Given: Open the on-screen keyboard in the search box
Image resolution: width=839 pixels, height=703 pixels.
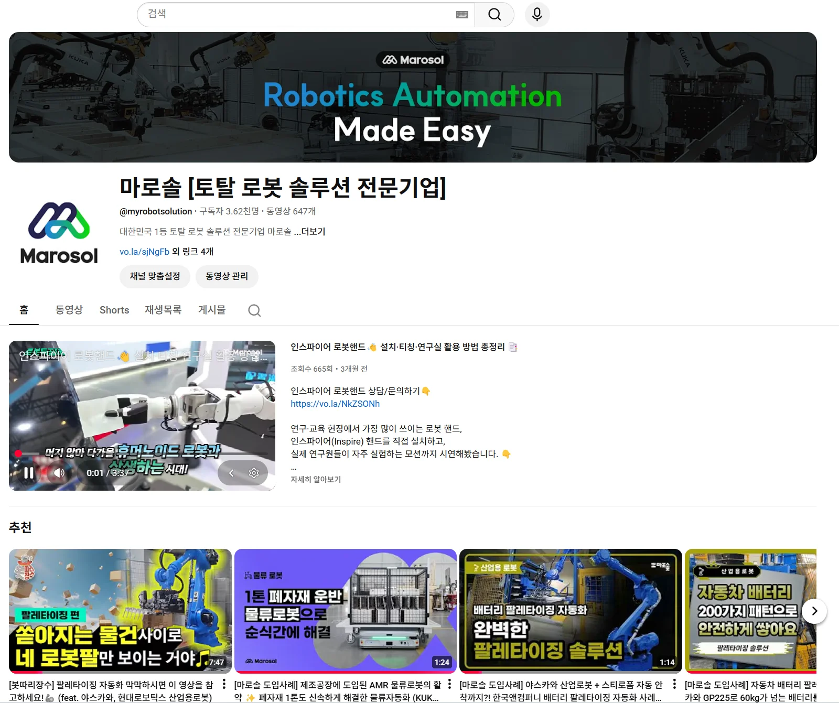Looking at the screenshot, I should pyautogui.click(x=462, y=15).
